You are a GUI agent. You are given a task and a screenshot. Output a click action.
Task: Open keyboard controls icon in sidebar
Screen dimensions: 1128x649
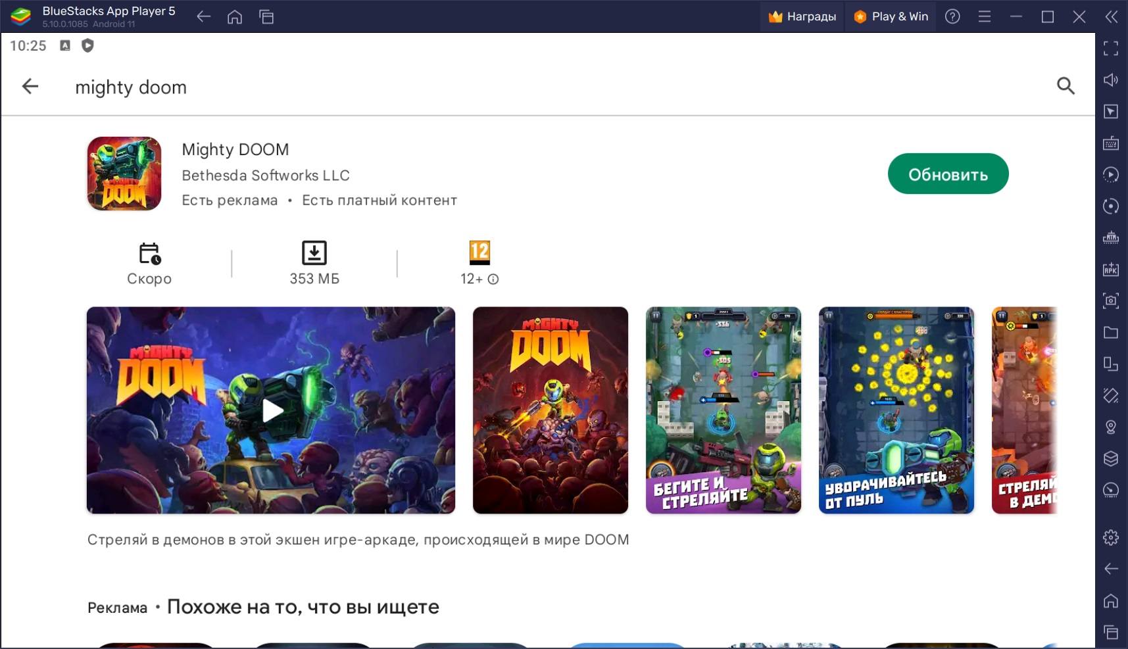point(1111,143)
